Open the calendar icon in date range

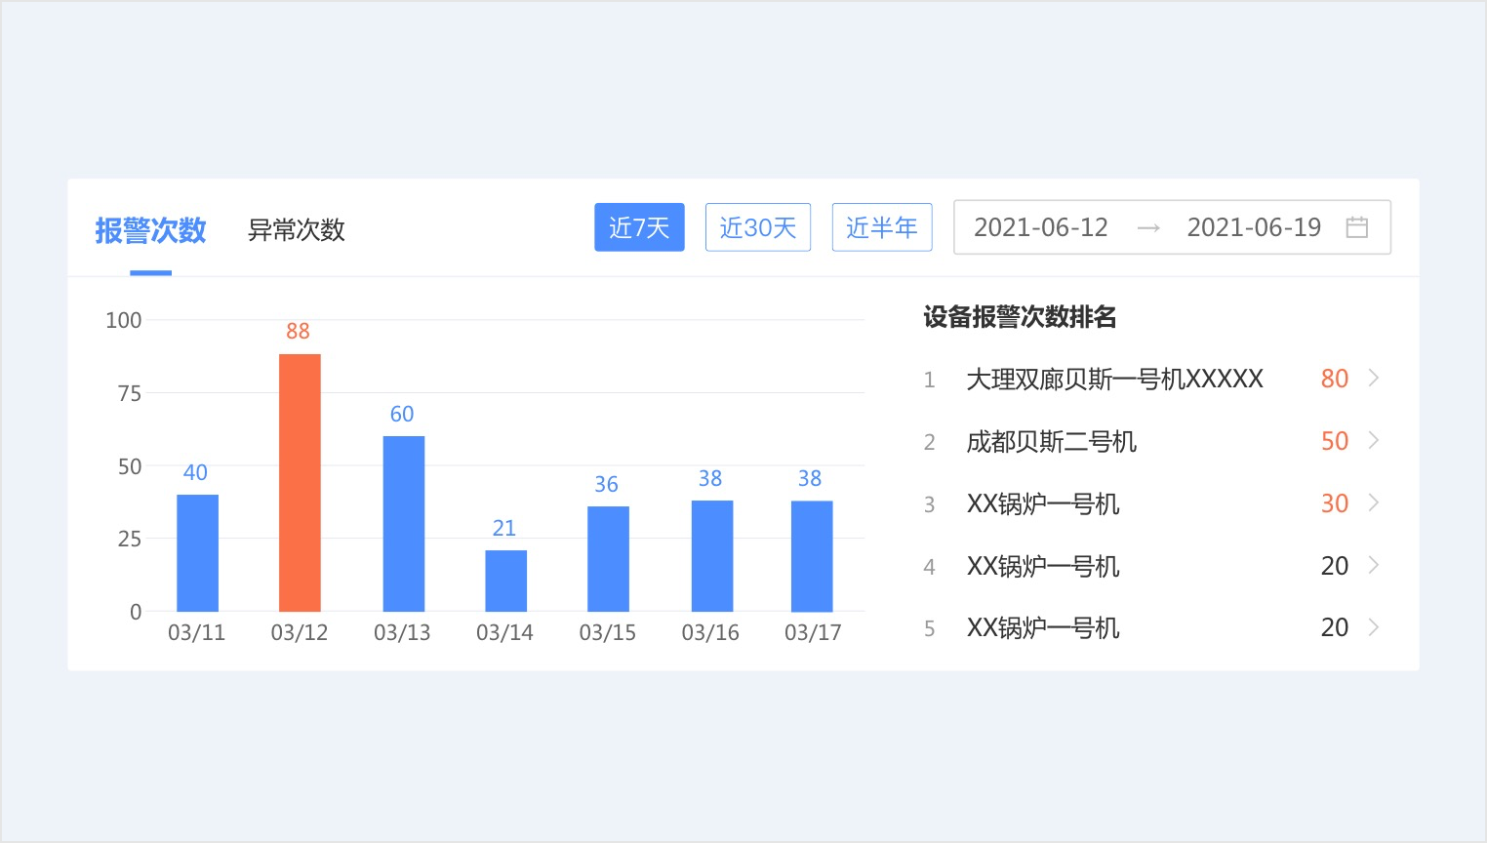(x=1356, y=227)
